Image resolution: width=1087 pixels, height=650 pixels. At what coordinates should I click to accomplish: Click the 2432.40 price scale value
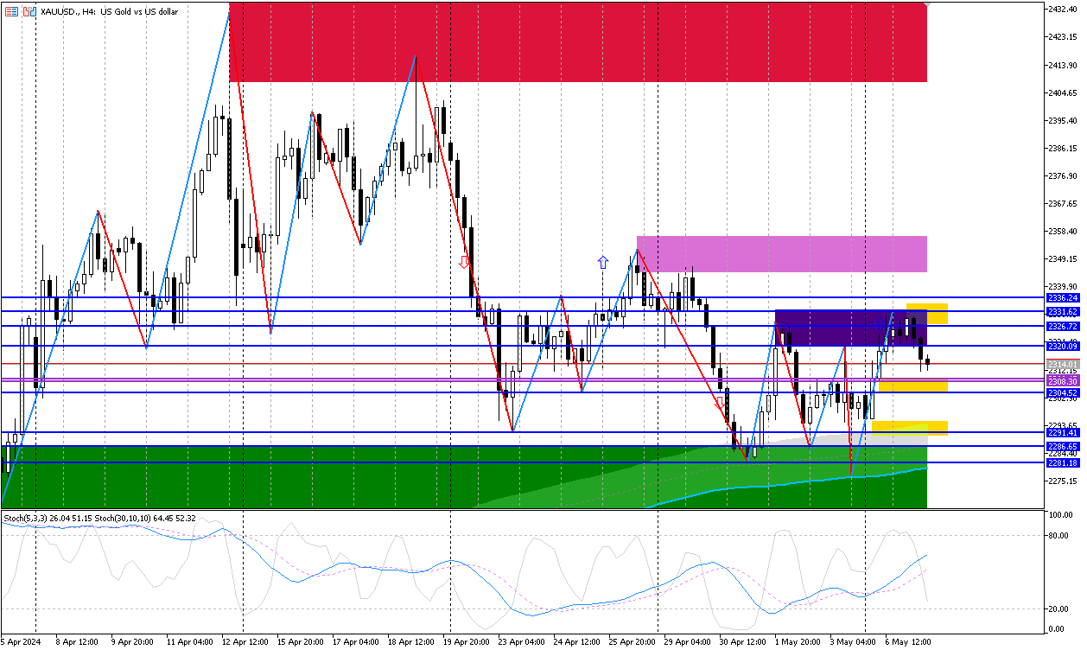[x=1061, y=9]
